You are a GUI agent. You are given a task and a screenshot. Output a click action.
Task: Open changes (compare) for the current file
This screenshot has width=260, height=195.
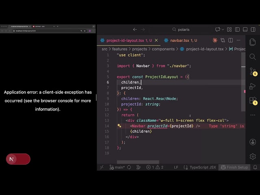pos(223,40)
